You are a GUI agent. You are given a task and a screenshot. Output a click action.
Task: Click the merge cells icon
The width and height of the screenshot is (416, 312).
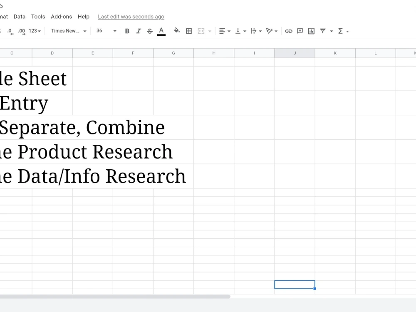pos(201,31)
